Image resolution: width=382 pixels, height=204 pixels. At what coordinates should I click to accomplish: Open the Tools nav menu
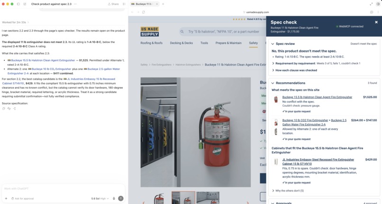coord(204,43)
